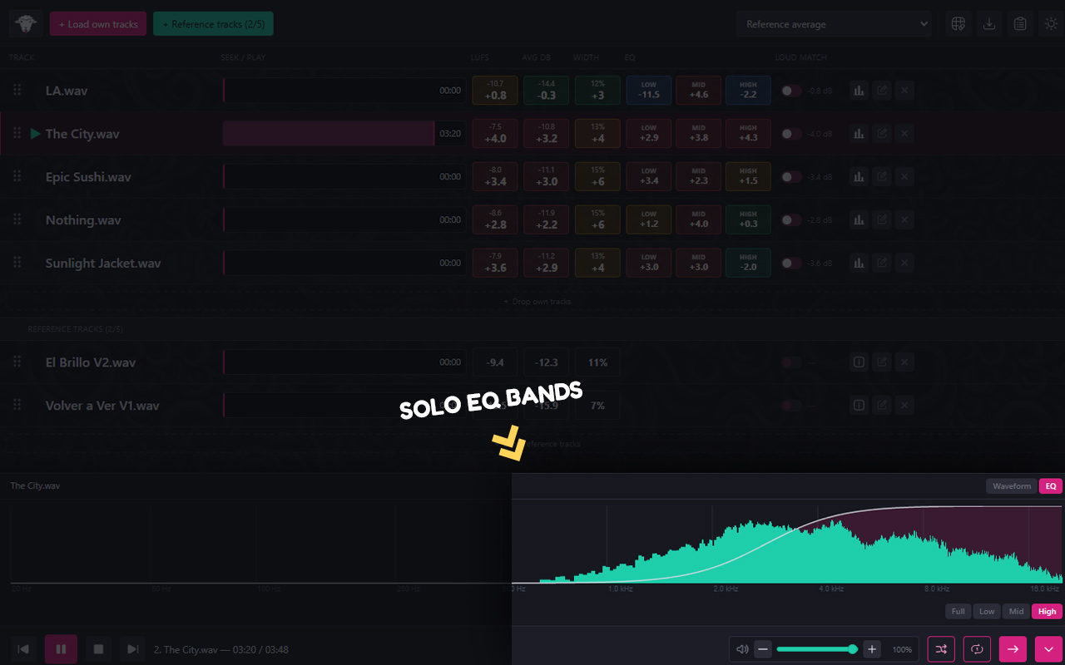Skip to the previous track
This screenshot has width=1065, height=665.
click(x=24, y=649)
